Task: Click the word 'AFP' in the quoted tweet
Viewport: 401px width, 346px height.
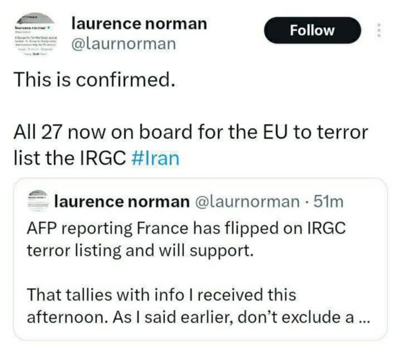Action: pyautogui.click(x=40, y=228)
